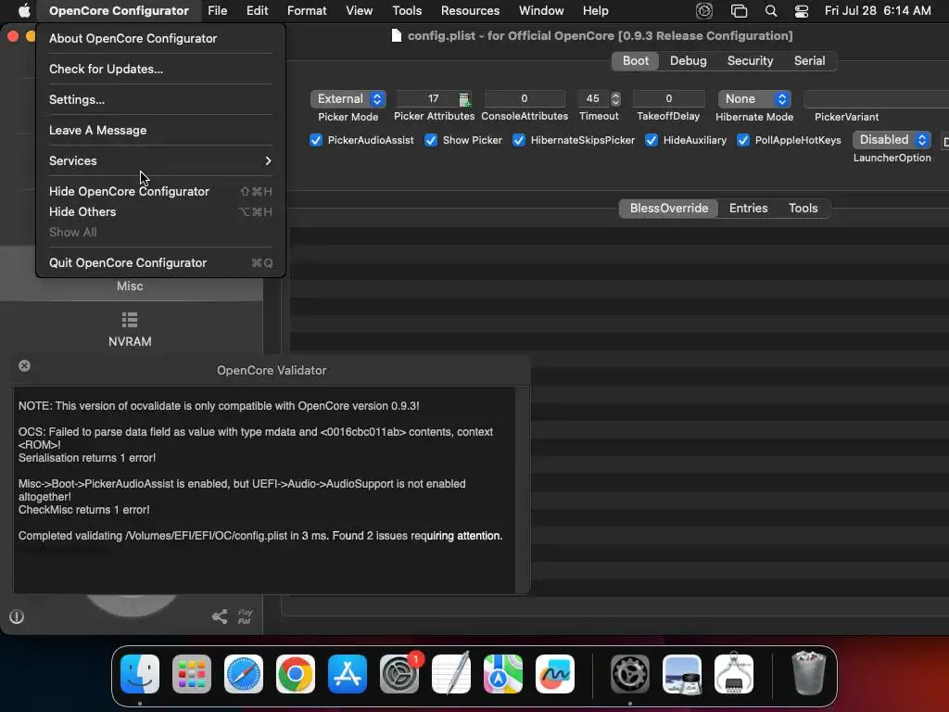
Task: Open OpenCore Configurator dock icon
Action: [630, 673]
